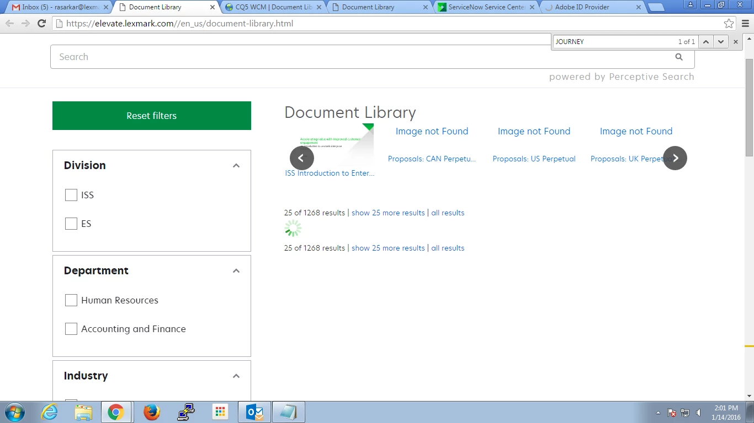The image size is (754, 423).
Task: Click the scrollbar down arrow
Action: pyautogui.click(x=749, y=396)
